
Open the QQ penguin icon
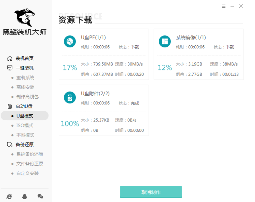[25, 196]
